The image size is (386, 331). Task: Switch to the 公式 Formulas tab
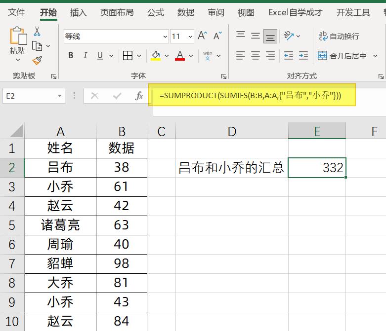[156, 12]
